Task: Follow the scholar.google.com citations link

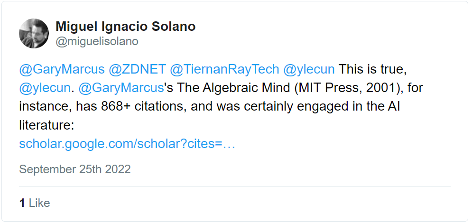Action: click(127, 144)
